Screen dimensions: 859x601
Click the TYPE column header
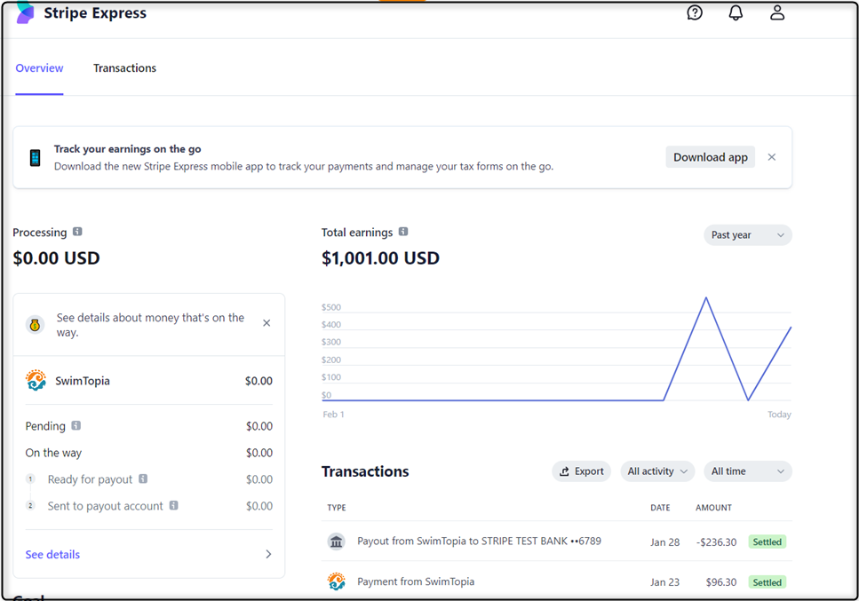[x=337, y=508]
